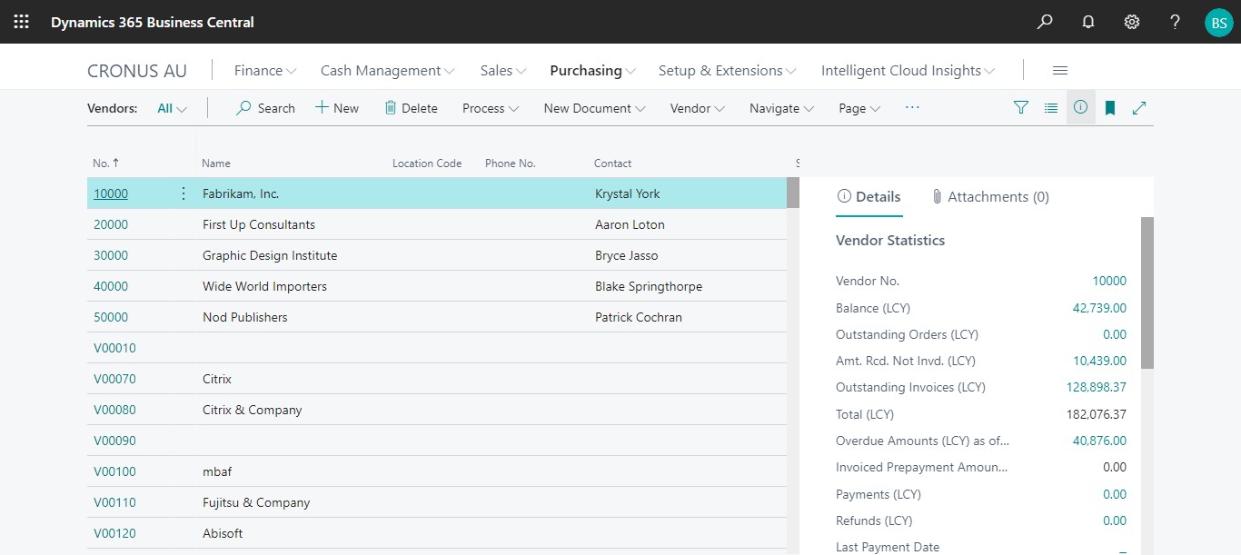Expand the Purchasing menu dropdown
This screenshot has width=1241, height=555.
coord(592,71)
